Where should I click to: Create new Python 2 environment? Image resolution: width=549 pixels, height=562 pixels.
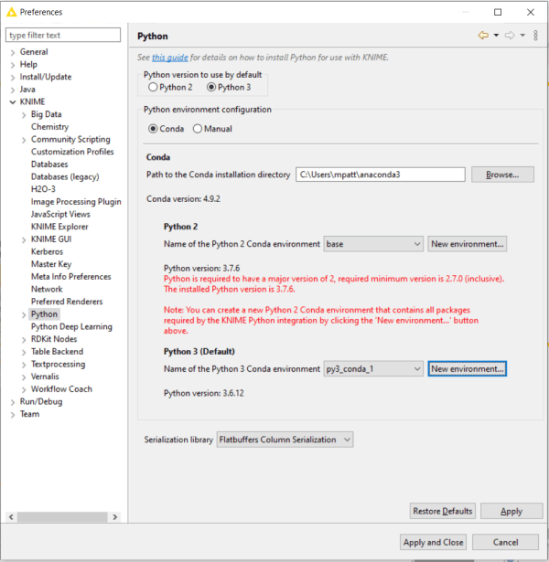[468, 244]
